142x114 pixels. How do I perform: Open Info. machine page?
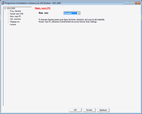[15, 19]
